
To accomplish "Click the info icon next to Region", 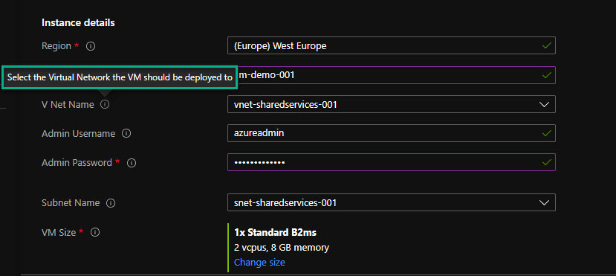I will tap(91, 46).
